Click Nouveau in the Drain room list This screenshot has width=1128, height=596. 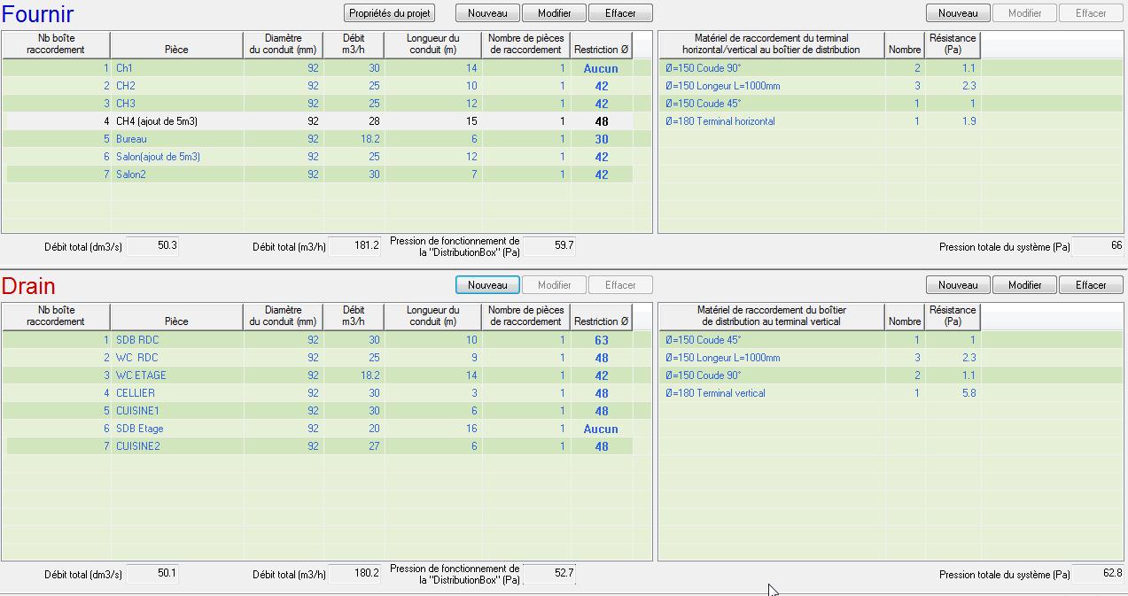pos(488,285)
